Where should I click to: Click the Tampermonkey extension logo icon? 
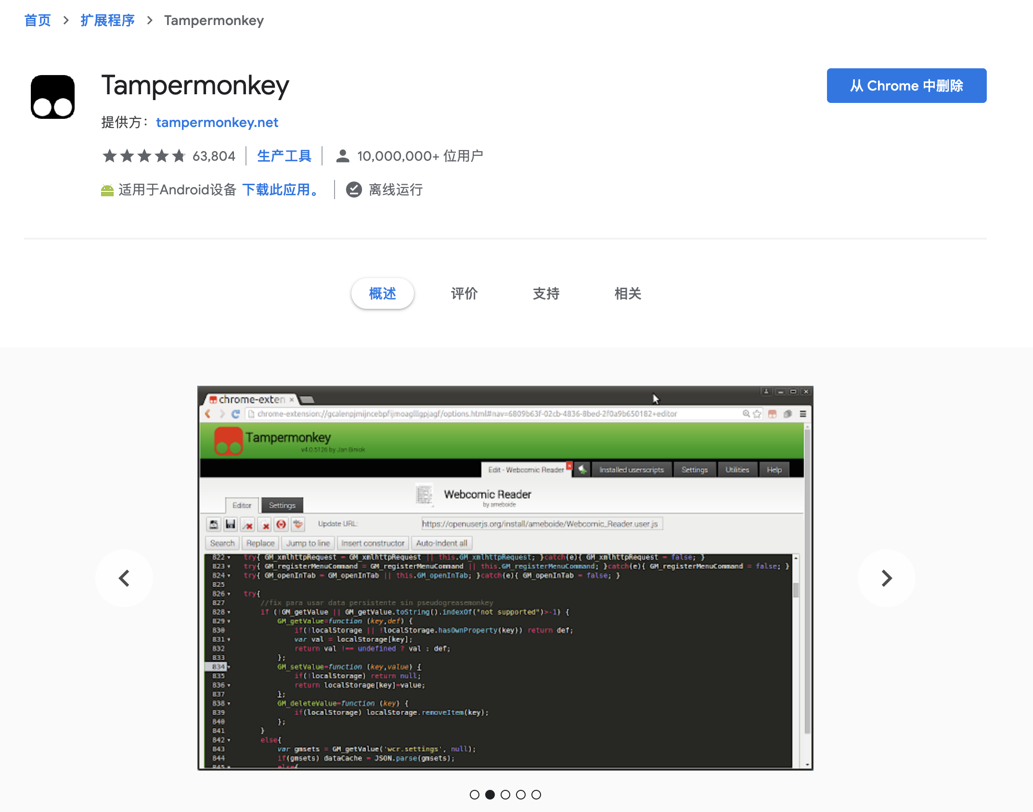click(52, 97)
